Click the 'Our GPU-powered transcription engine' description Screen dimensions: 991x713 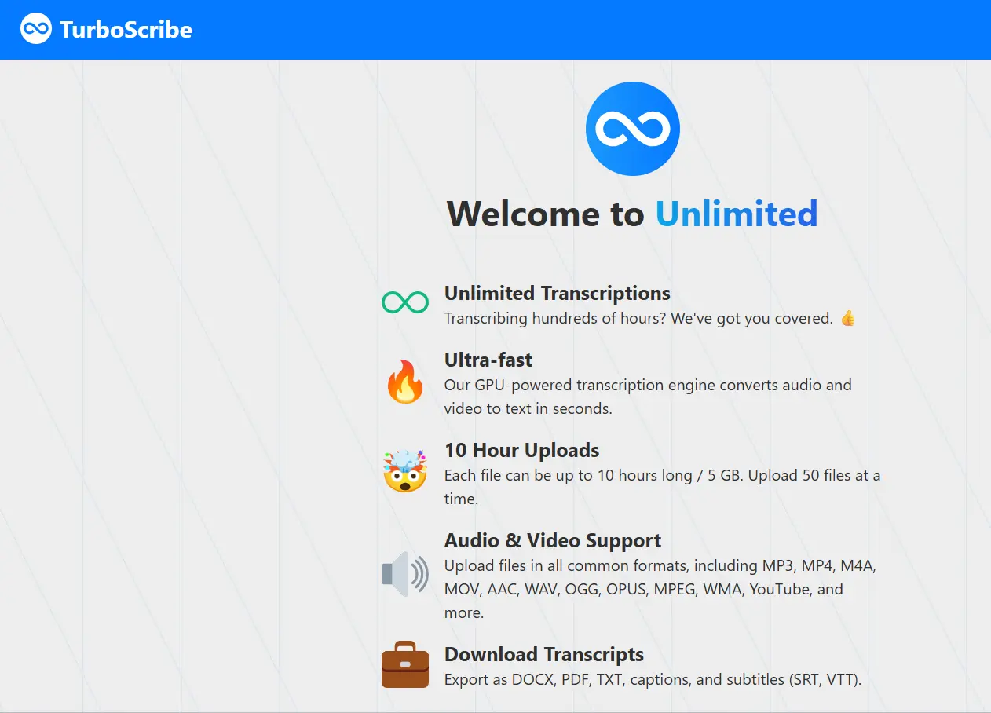pos(648,397)
